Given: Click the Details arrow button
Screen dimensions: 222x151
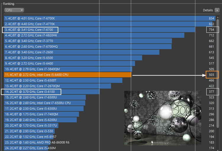Looking at the screenshot, I should 217,10.
